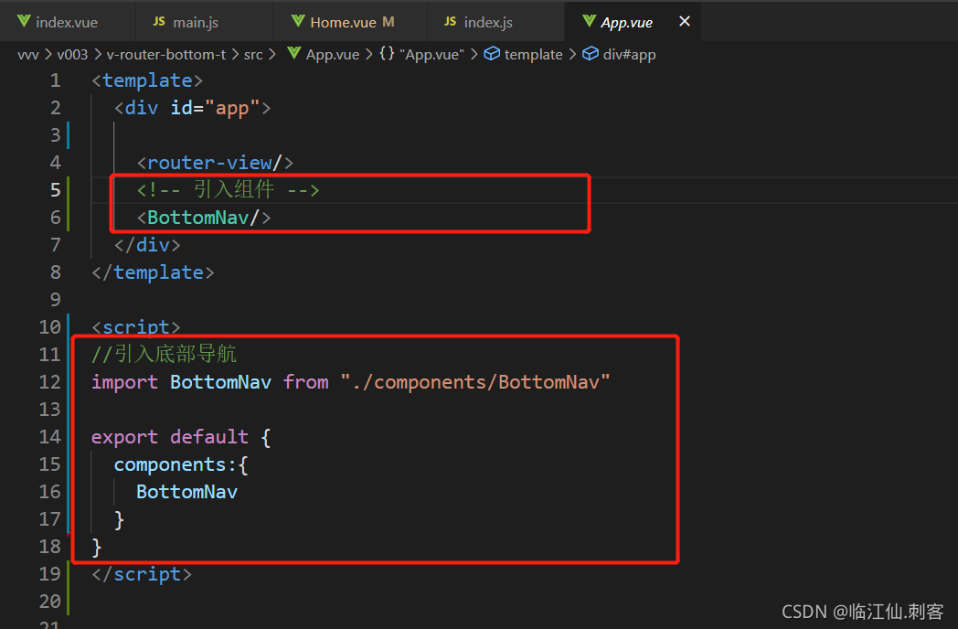Click the JS icon on index.js tab
Viewport: 958px width, 629px height.
[451, 21]
